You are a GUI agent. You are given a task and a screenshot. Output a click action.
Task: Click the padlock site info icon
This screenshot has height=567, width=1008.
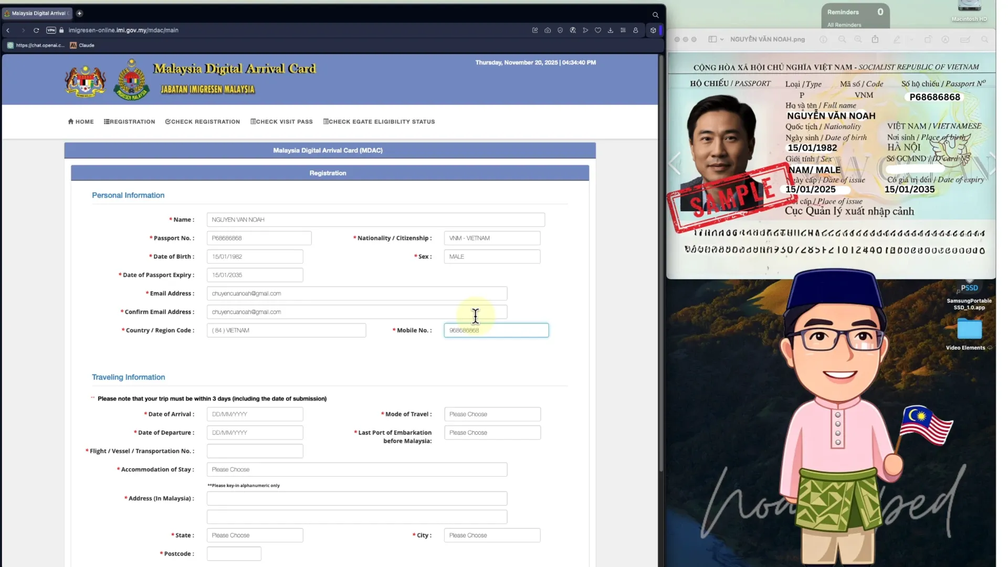61,30
